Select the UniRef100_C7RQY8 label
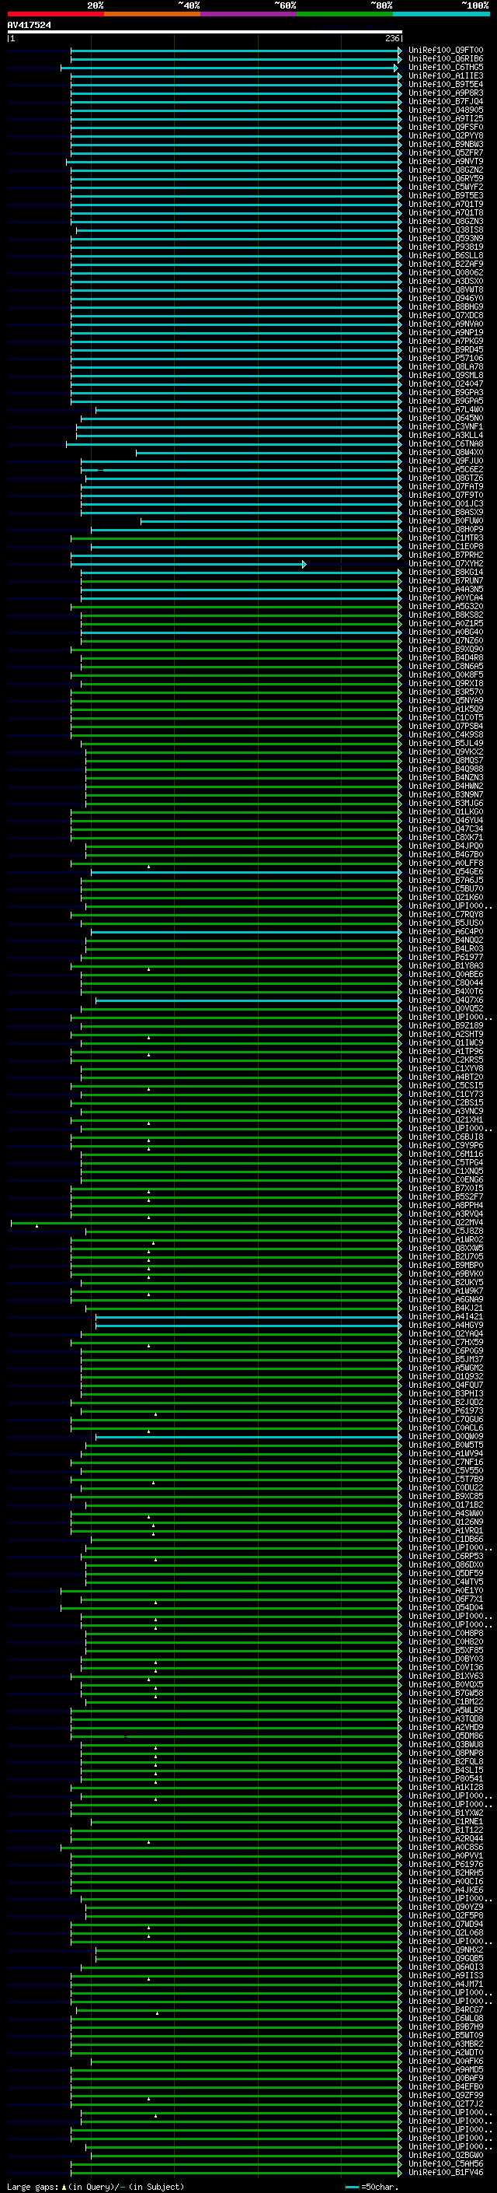The image size is (497, 2193). coord(445,914)
